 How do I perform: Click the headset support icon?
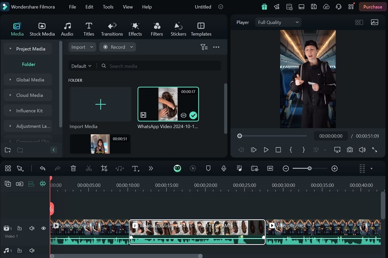338,7
